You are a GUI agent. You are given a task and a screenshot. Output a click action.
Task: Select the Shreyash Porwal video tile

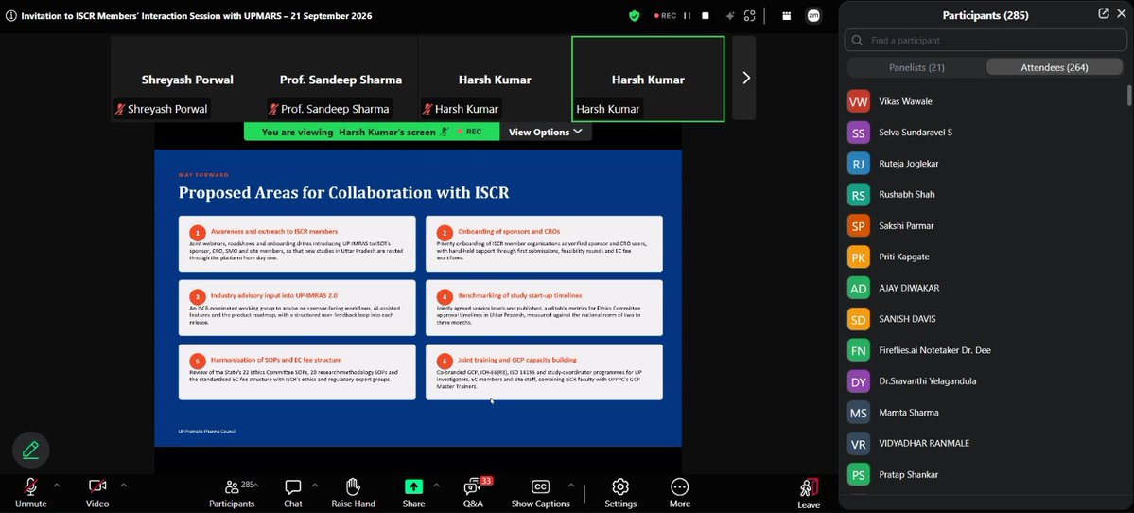(187, 79)
